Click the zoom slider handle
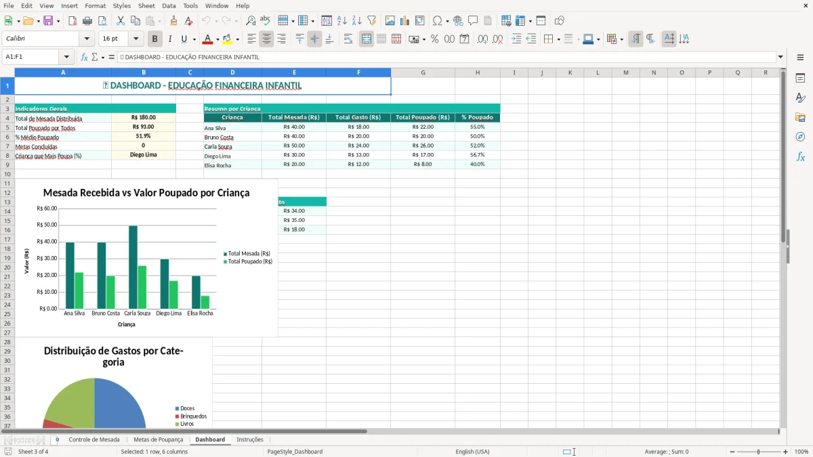813x457 pixels. click(x=758, y=452)
